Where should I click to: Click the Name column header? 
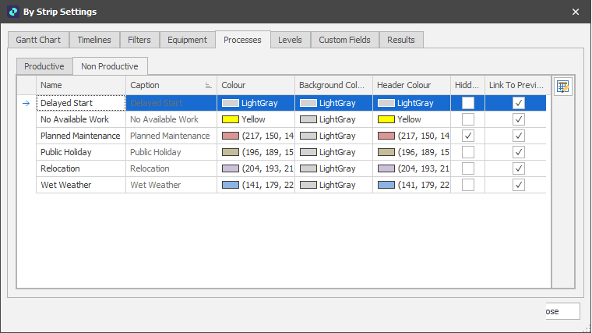click(x=81, y=85)
